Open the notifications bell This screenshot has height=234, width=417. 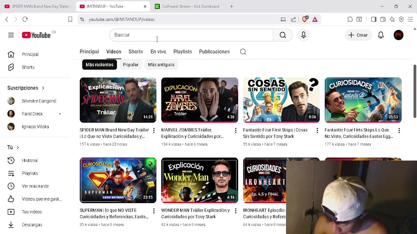[381, 35]
